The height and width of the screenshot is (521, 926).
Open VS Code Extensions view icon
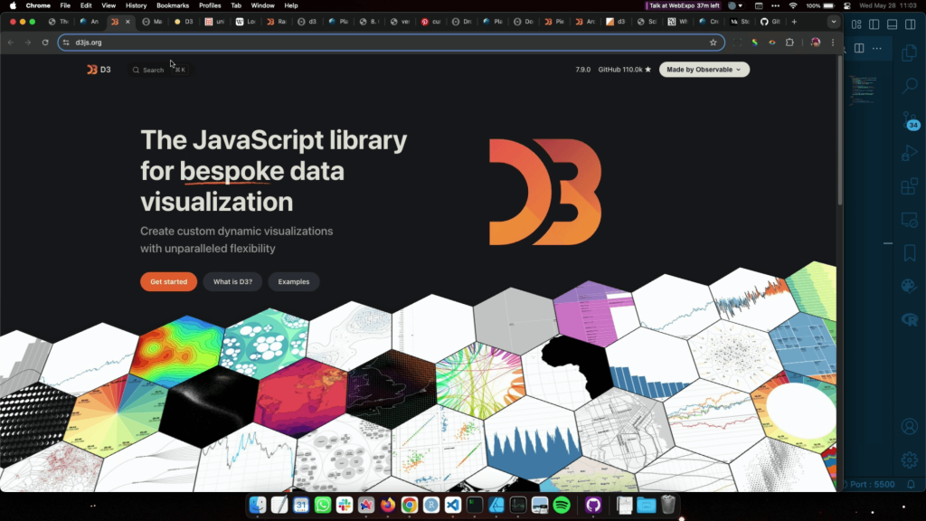coord(910,187)
